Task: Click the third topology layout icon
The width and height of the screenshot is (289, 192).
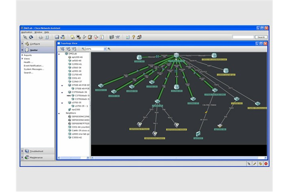Action: coord(74,49)
